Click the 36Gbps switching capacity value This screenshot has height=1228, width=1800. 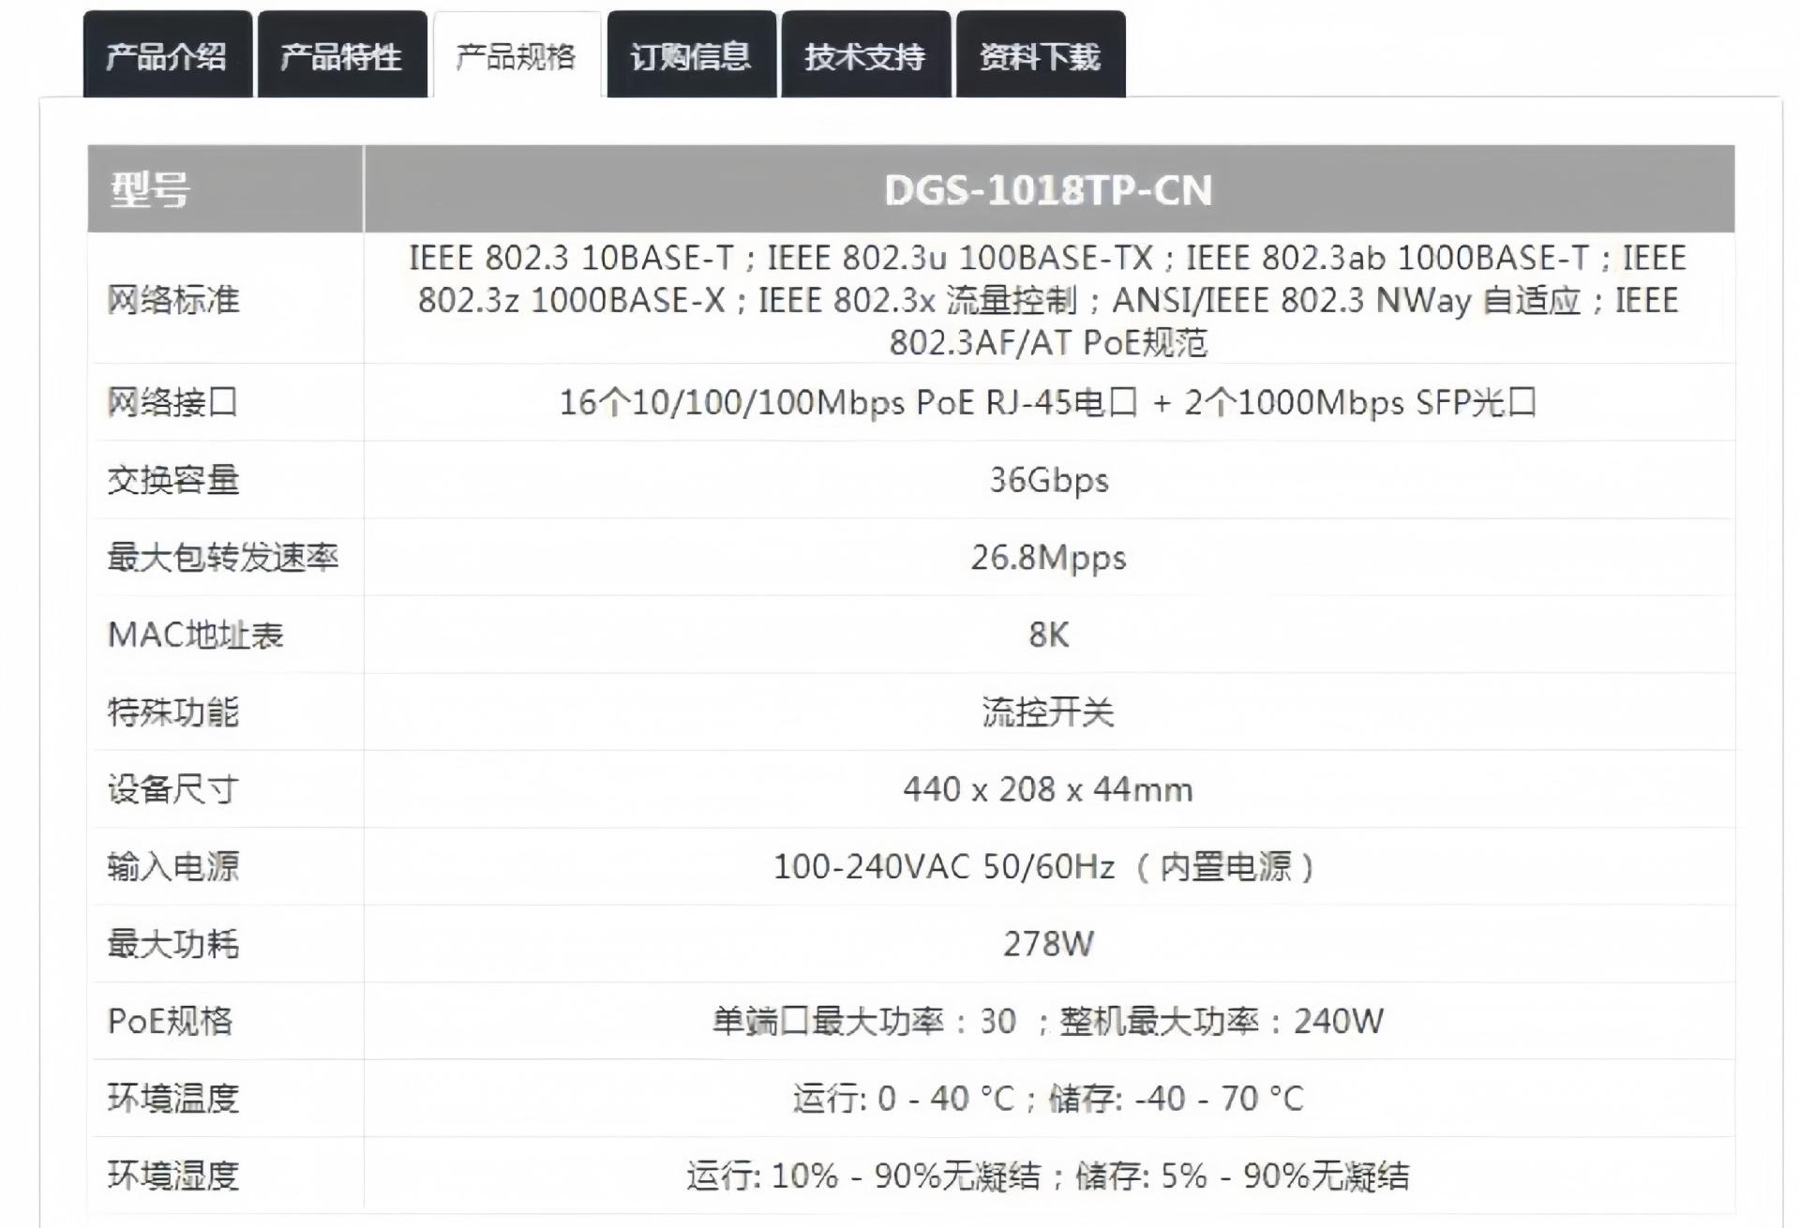click(x=1048, y=480)
